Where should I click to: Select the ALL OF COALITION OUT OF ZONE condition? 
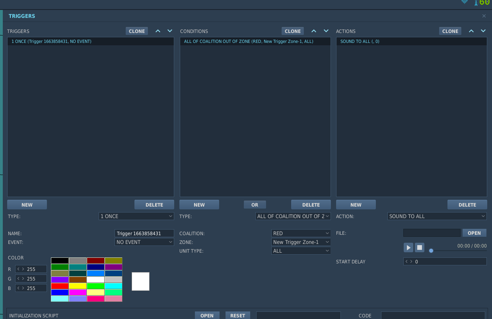[255, 41]
